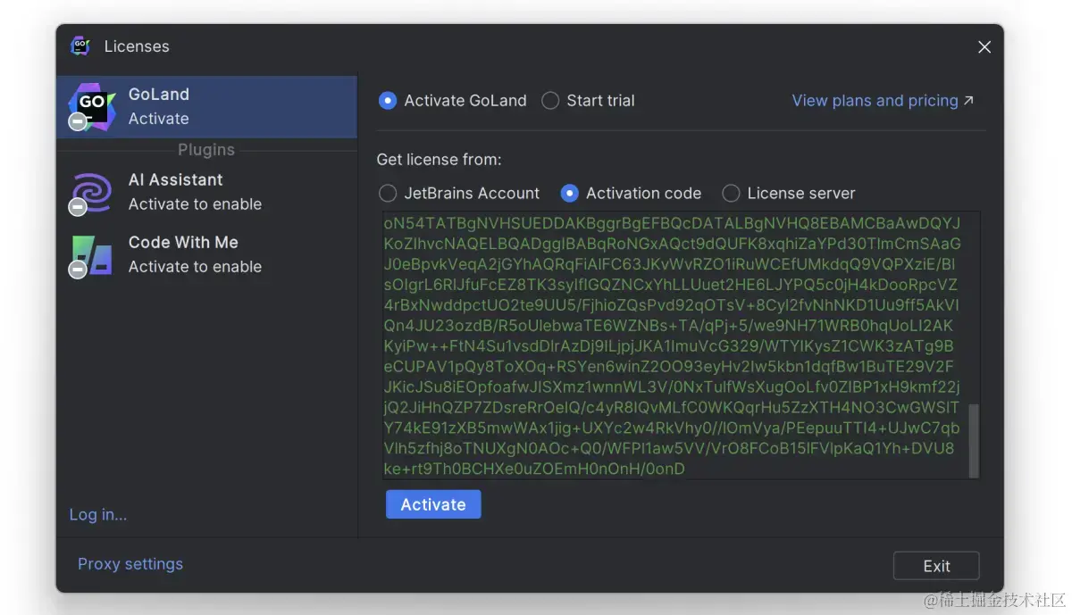Select the GoLand Activate list entry
The height and width of the screenshot is (615, 1072).
tap(206, 106)
